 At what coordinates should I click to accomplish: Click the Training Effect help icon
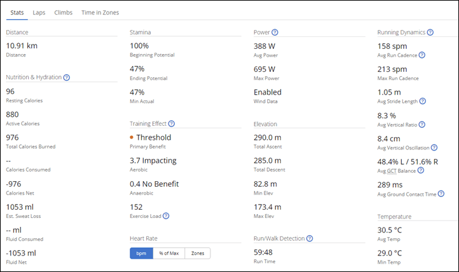(x=172, y=124)
